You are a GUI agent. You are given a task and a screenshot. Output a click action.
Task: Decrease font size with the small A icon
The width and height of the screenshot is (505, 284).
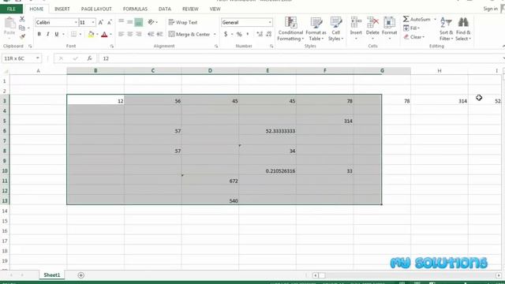tap(110, 23)
